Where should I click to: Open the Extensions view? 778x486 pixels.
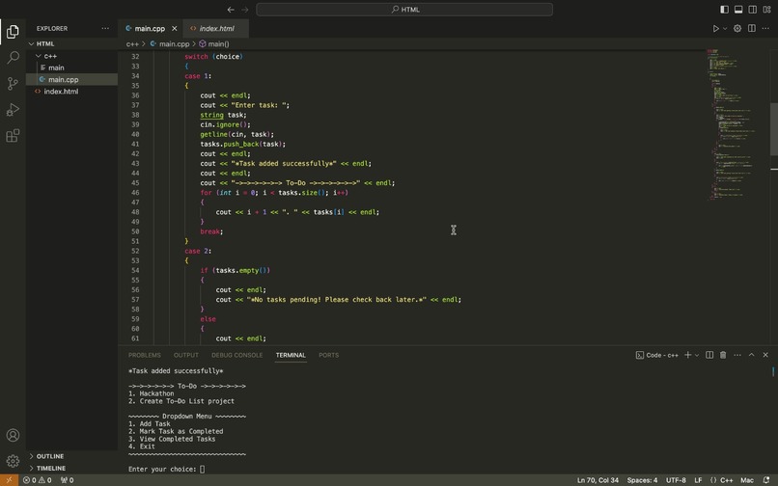click(13, 135)
